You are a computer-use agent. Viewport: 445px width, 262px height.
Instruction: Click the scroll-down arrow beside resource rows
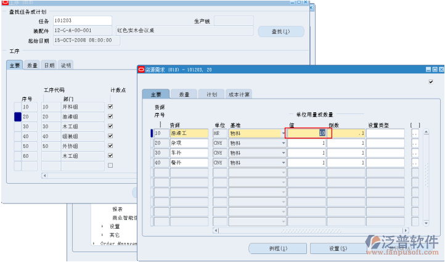tap(425, 224)
